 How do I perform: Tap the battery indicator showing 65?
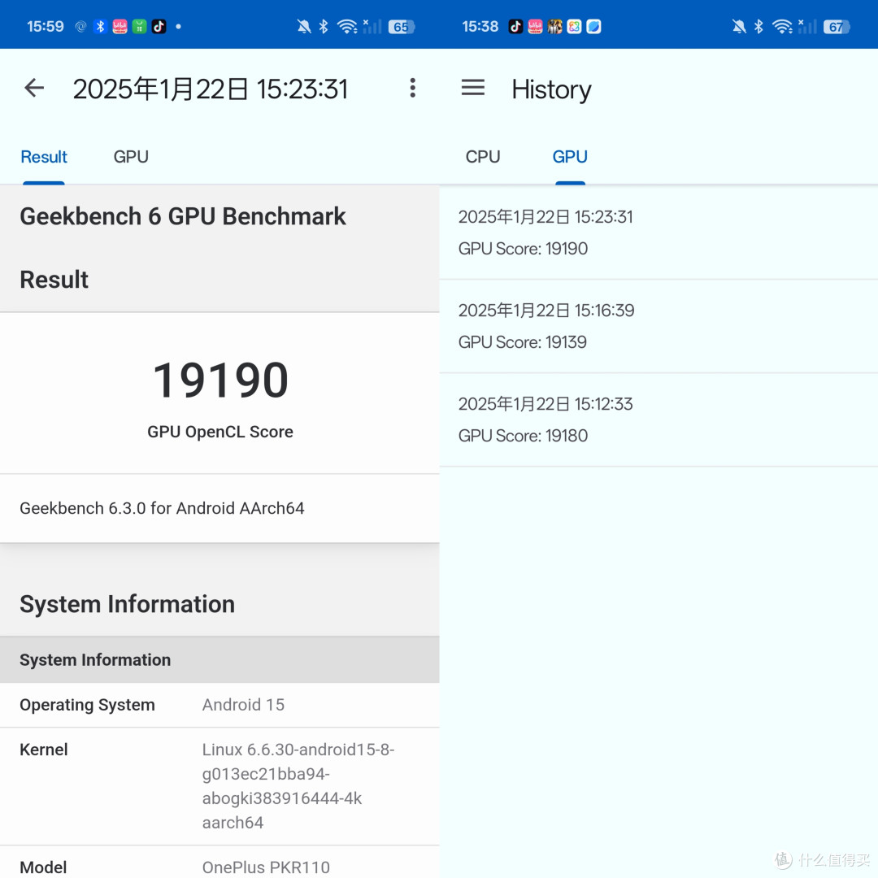(402, 26)
